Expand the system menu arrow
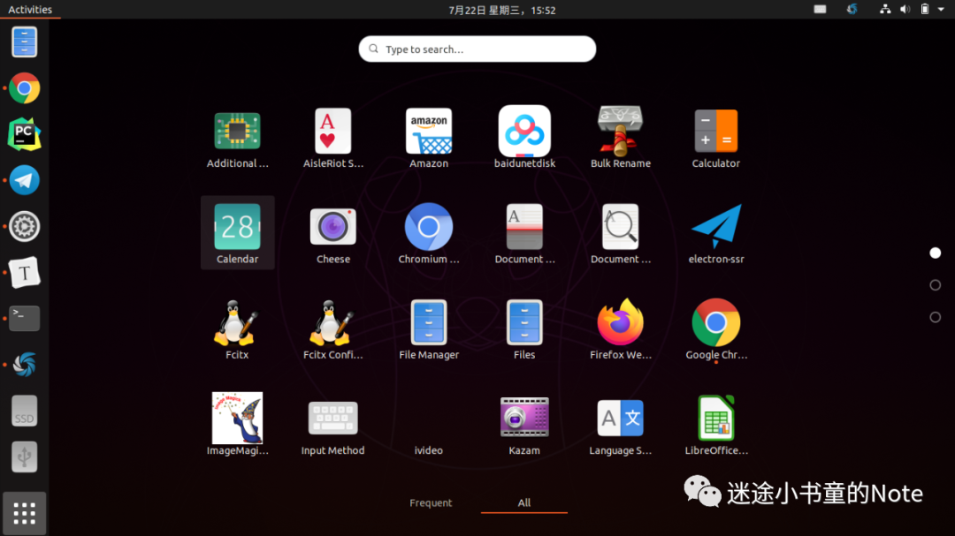The image size is (955, 536). (x=941, y=10)
